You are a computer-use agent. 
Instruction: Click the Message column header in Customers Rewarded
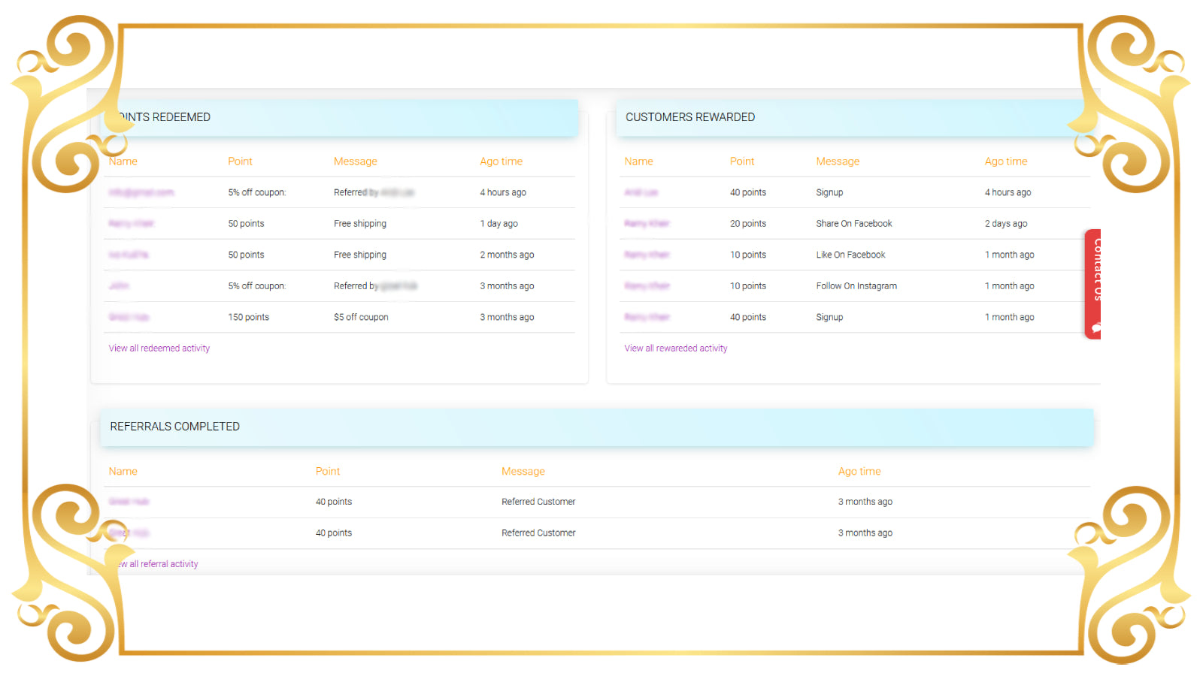[838, 161]
